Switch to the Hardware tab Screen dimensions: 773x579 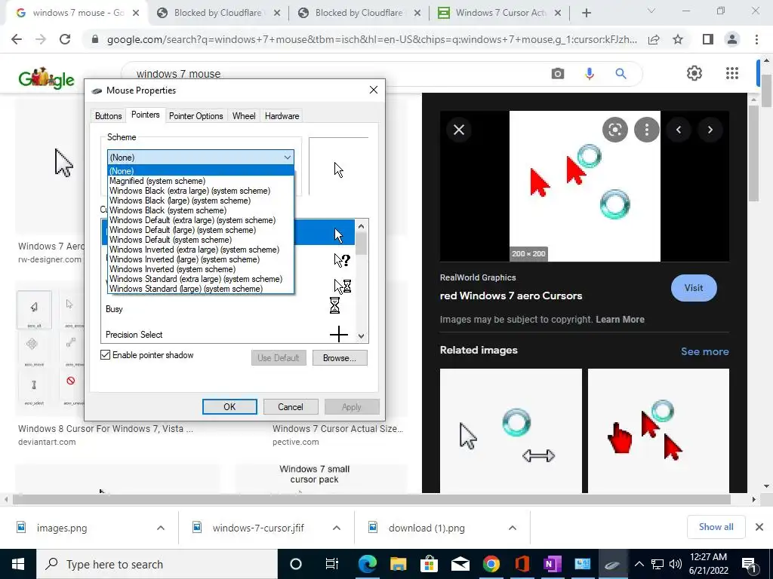click(282, 115)
